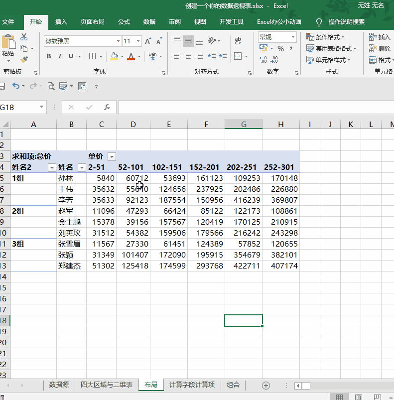Center text horizontally
This screenshot has height=400, width=394.
pyautogui.click(x=188, y=56)
